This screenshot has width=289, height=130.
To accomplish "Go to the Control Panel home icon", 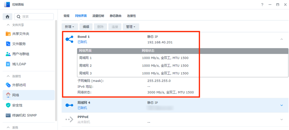I will click(7, 17).
